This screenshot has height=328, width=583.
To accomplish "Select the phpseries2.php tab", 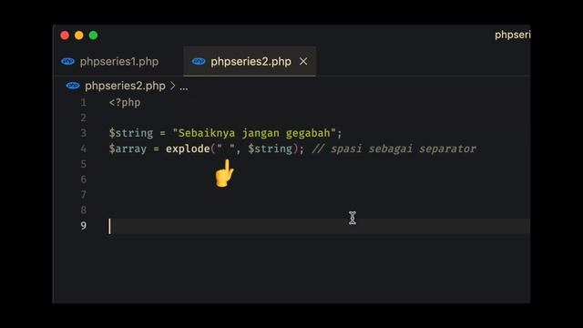I will 250,61.
